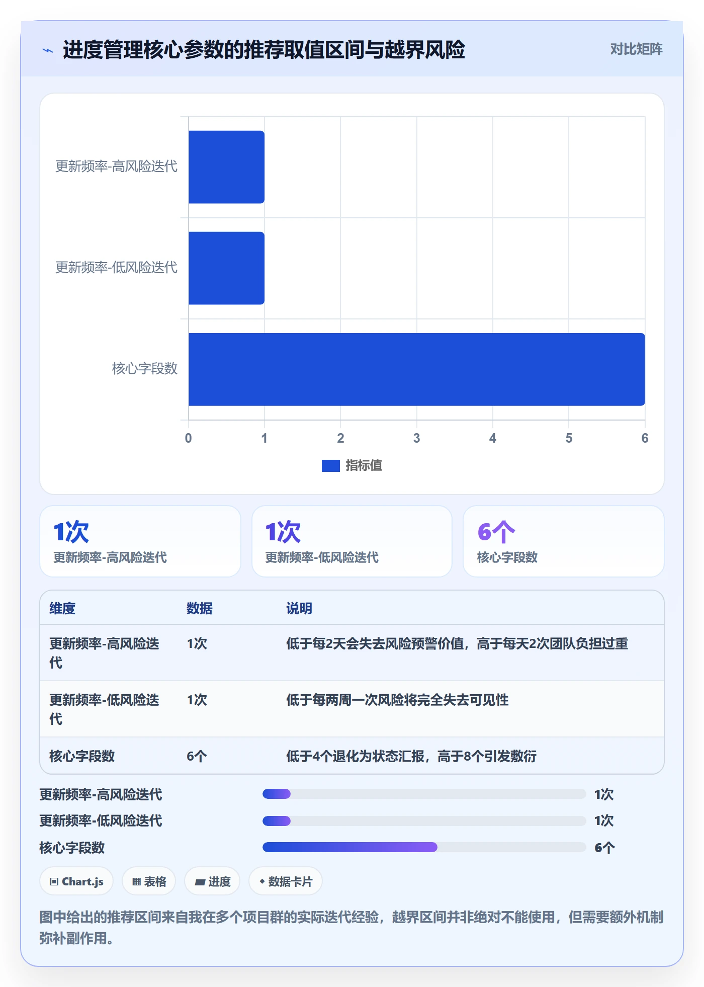This screenshot has height=987, width=704.
Task: Select the Chart.js tag chip
Action: point(76,881)
